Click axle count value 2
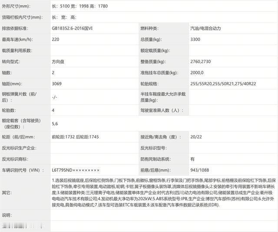The image size is (278, 232). [x=53, y=73]
